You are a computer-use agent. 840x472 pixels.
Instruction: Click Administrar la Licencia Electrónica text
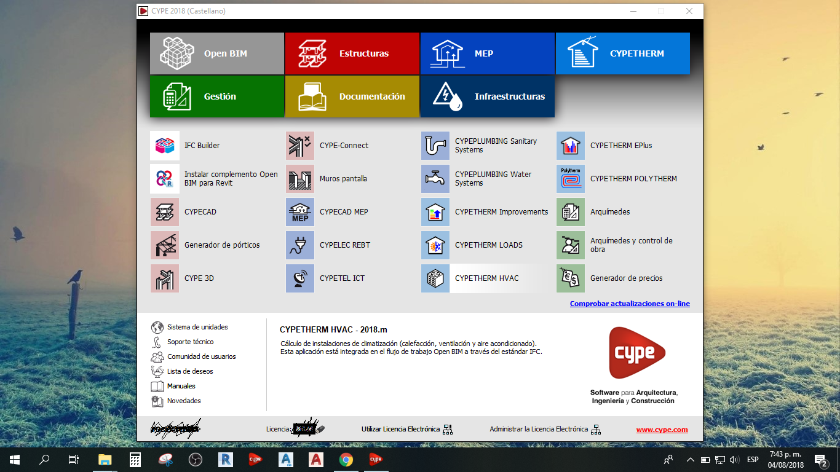pos(539,429)
